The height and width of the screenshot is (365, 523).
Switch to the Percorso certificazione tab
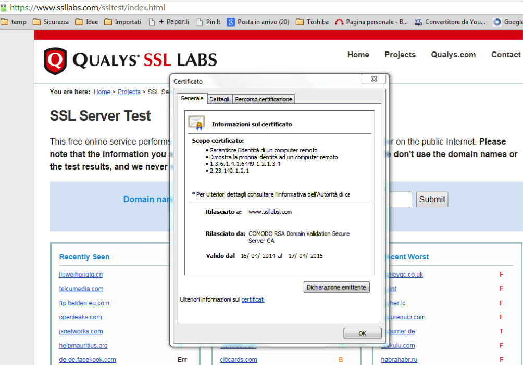coord(264,99)
